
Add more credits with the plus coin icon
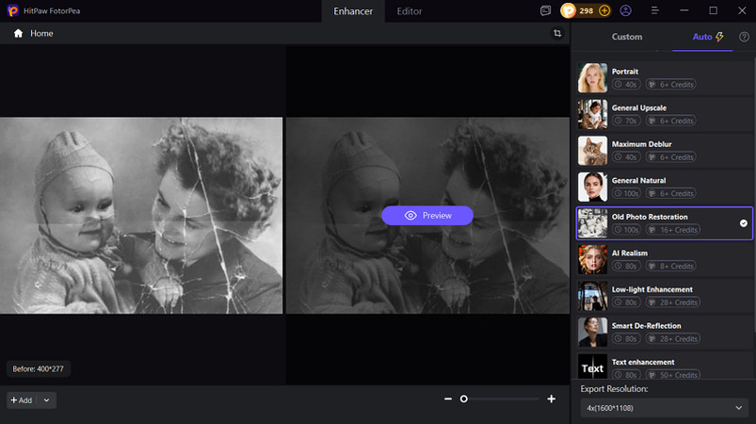coord(604,10)
